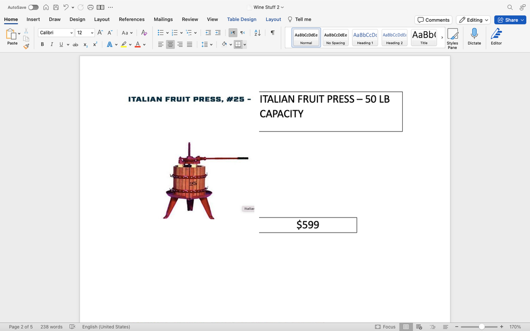The width and height of the screenshot is (530, 331).
Task: Click the Sort A to Z icon
Action: (258, 33)
